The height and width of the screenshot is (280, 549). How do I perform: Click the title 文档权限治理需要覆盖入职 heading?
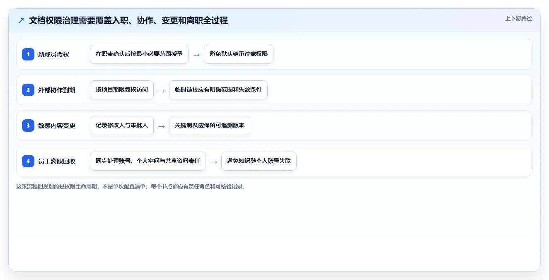point(128,20)
